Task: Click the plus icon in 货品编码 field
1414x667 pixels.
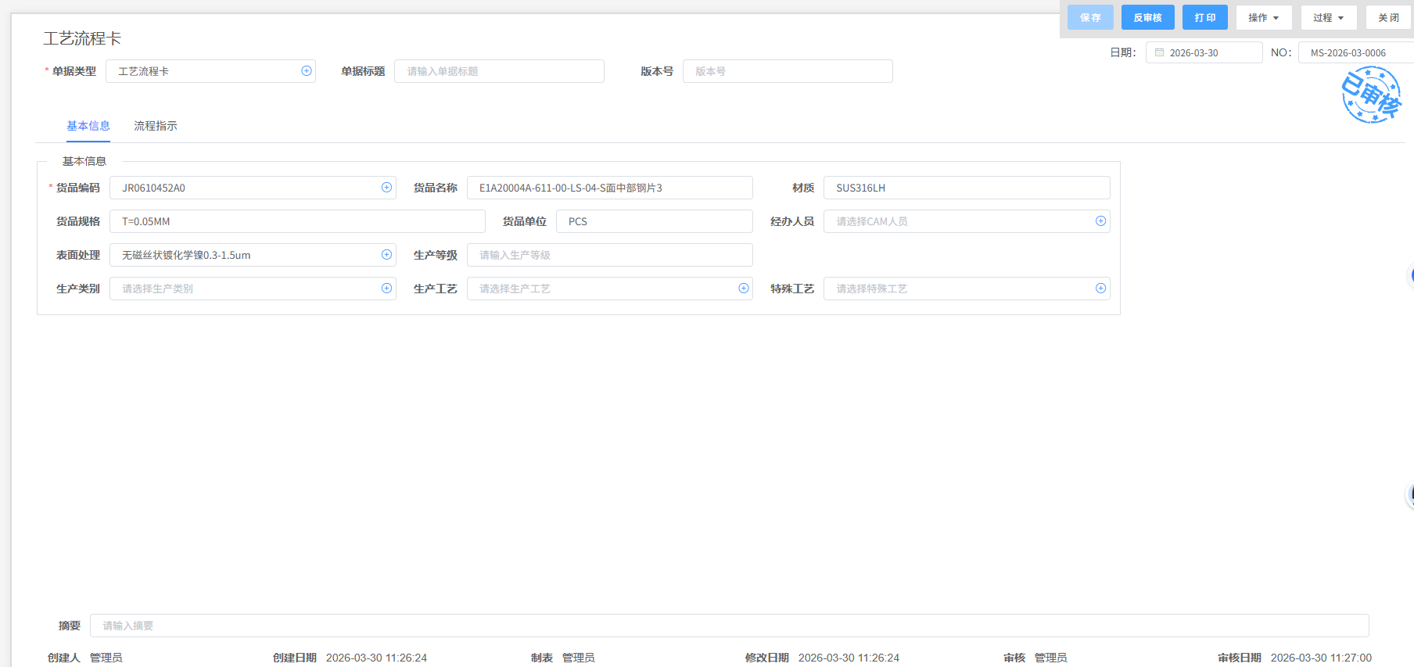Action: click(x=386, y=188)
